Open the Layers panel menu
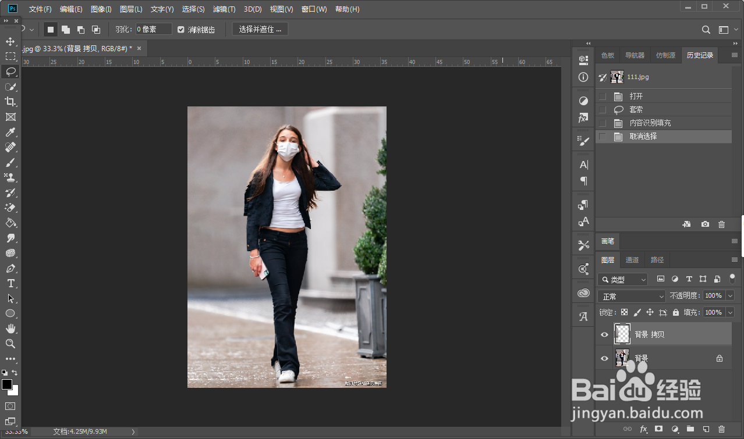The image size is (744, 439). click(734, 259)
